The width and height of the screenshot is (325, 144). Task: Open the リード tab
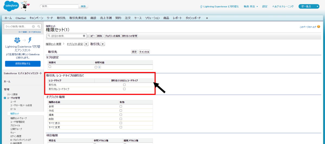pyautogui.click(x=50, y=18)
